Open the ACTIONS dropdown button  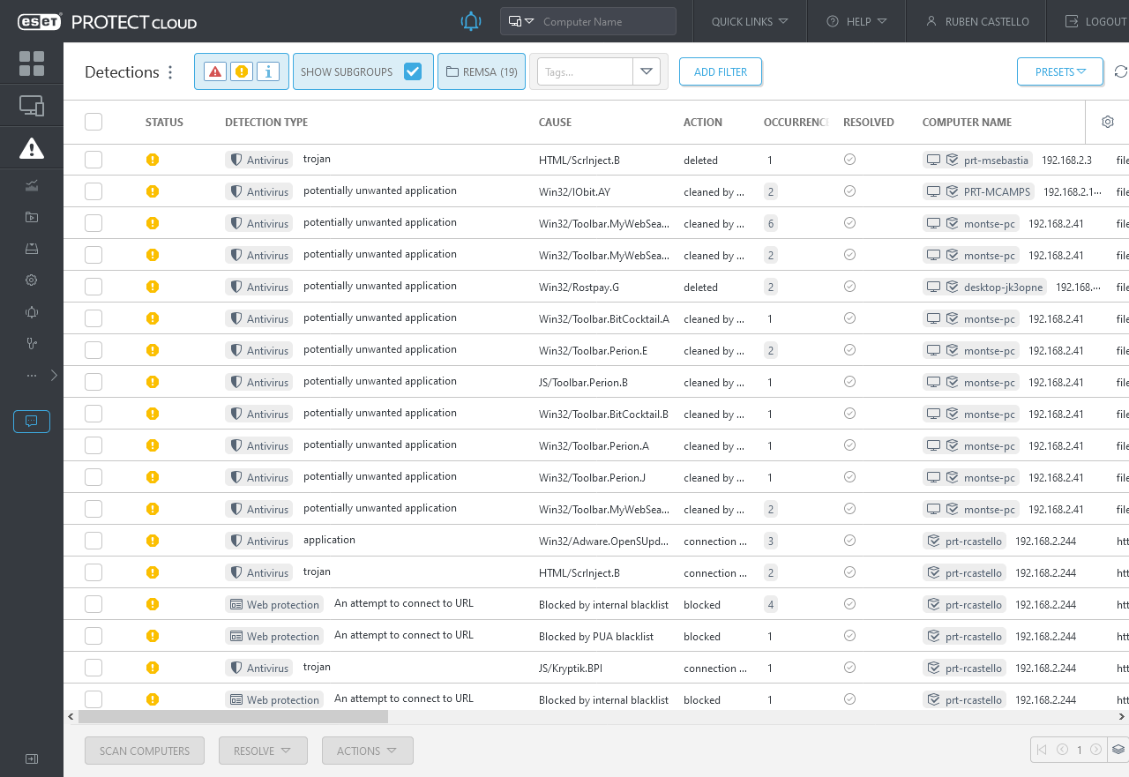tap(367, 751)
